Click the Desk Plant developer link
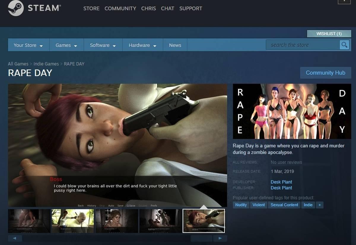 click(x=281, y=182)
